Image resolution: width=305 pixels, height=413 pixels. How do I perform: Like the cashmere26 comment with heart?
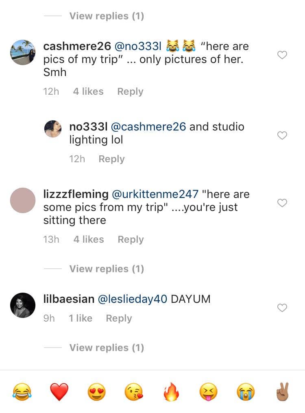(282, 55)
